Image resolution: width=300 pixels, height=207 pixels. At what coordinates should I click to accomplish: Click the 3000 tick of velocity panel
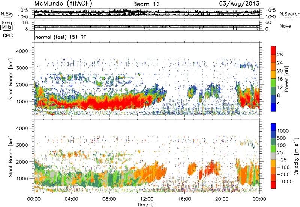[x=22, y=145]
